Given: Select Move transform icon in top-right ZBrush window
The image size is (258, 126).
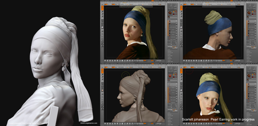Looking at the screenshot, I should pos(181,11).
